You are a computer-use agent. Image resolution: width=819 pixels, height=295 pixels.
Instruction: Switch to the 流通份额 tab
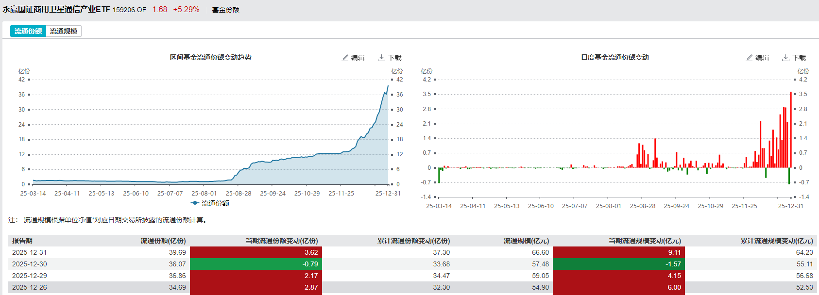[28, 31]
